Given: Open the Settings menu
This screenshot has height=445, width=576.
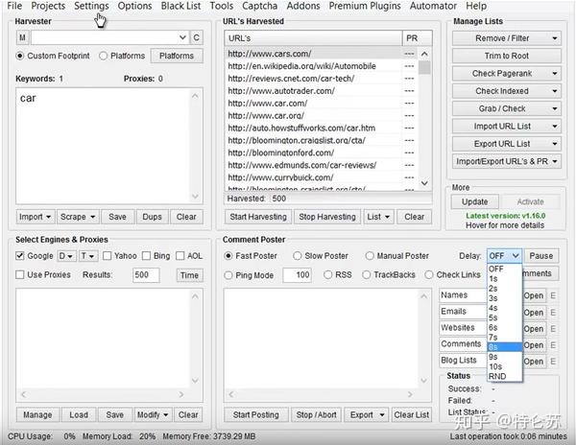Looking at the screenshot, I should [91, 6].
